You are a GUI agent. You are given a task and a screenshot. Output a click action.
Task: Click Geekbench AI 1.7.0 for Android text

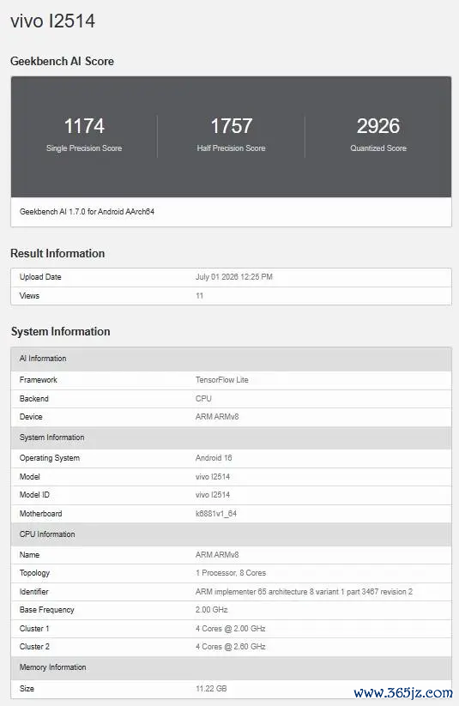(x=87, y=212)
